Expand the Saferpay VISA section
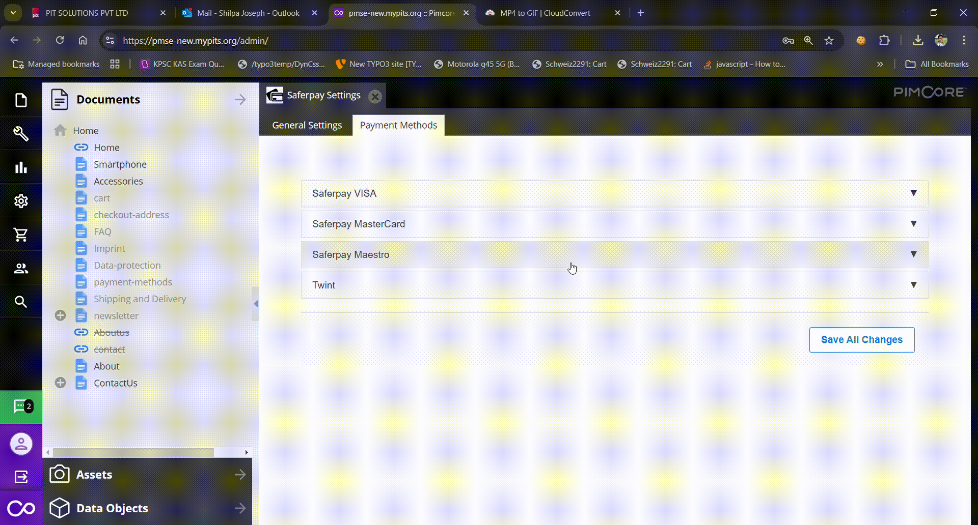The width and height of the screenshot is (978, 525). 614,193
